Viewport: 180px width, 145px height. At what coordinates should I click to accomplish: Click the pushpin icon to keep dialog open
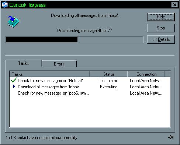(171, 137)
